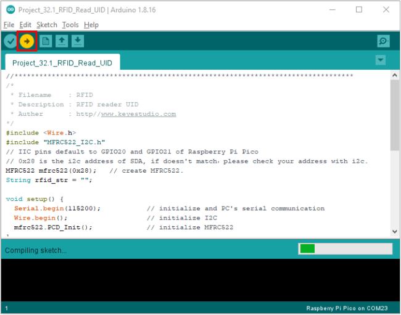Open a sketch with the Open icon
Viewport: 401px width, 315px height.
pyautogui.click(x=62, y=41)
